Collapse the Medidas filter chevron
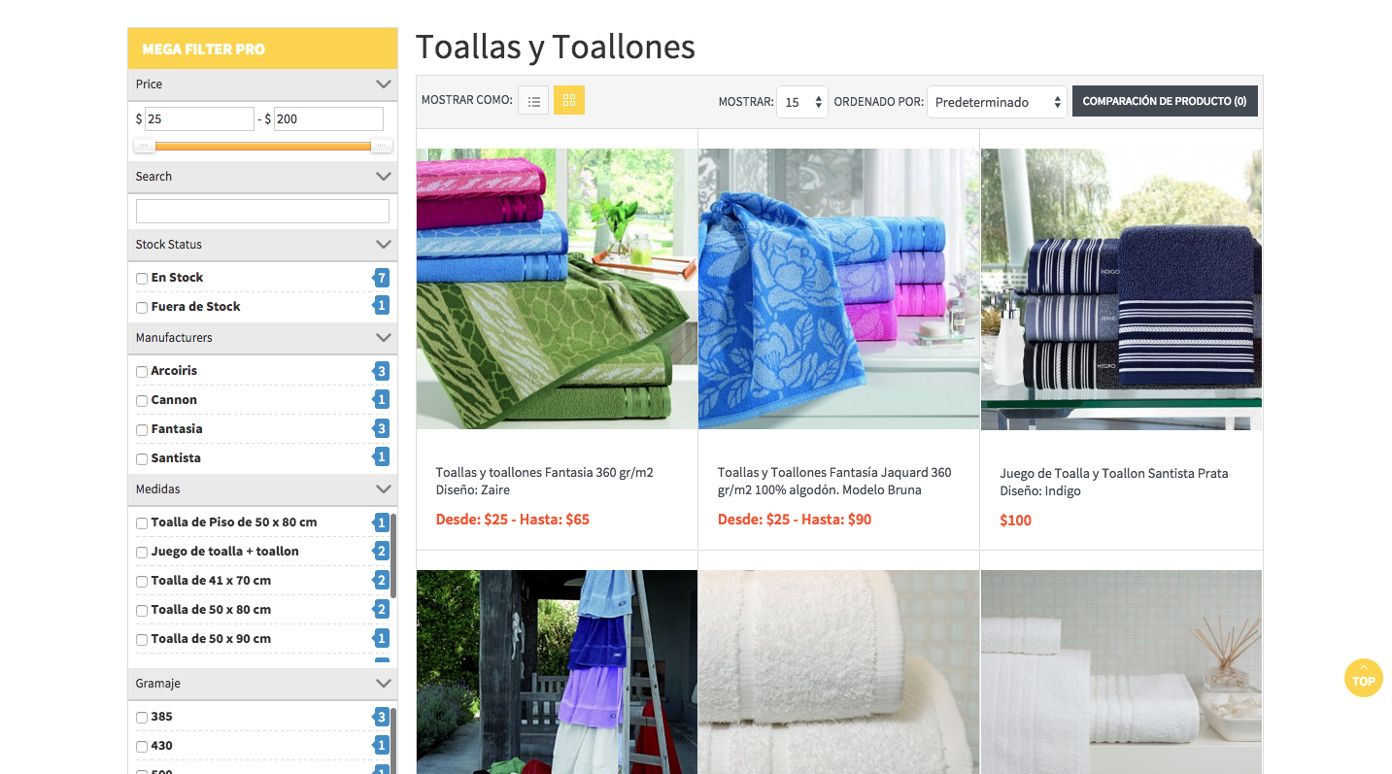Viewport: 1392px width, 774px height. point(384,489)
